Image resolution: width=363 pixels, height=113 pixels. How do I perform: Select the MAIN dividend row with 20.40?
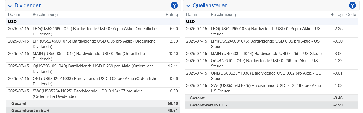[93, 56]
